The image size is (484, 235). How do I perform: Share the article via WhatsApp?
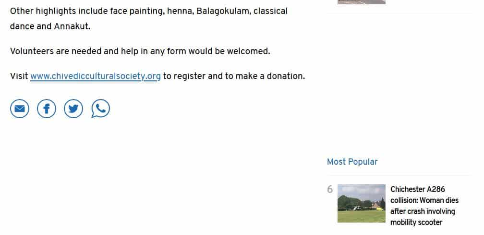click(100, 109)
